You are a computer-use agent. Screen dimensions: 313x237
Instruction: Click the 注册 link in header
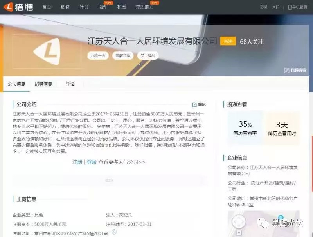click(x=276, y=7)
